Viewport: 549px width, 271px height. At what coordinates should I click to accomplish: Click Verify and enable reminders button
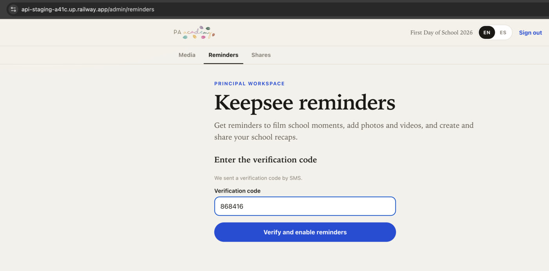[x=305, y=232]
